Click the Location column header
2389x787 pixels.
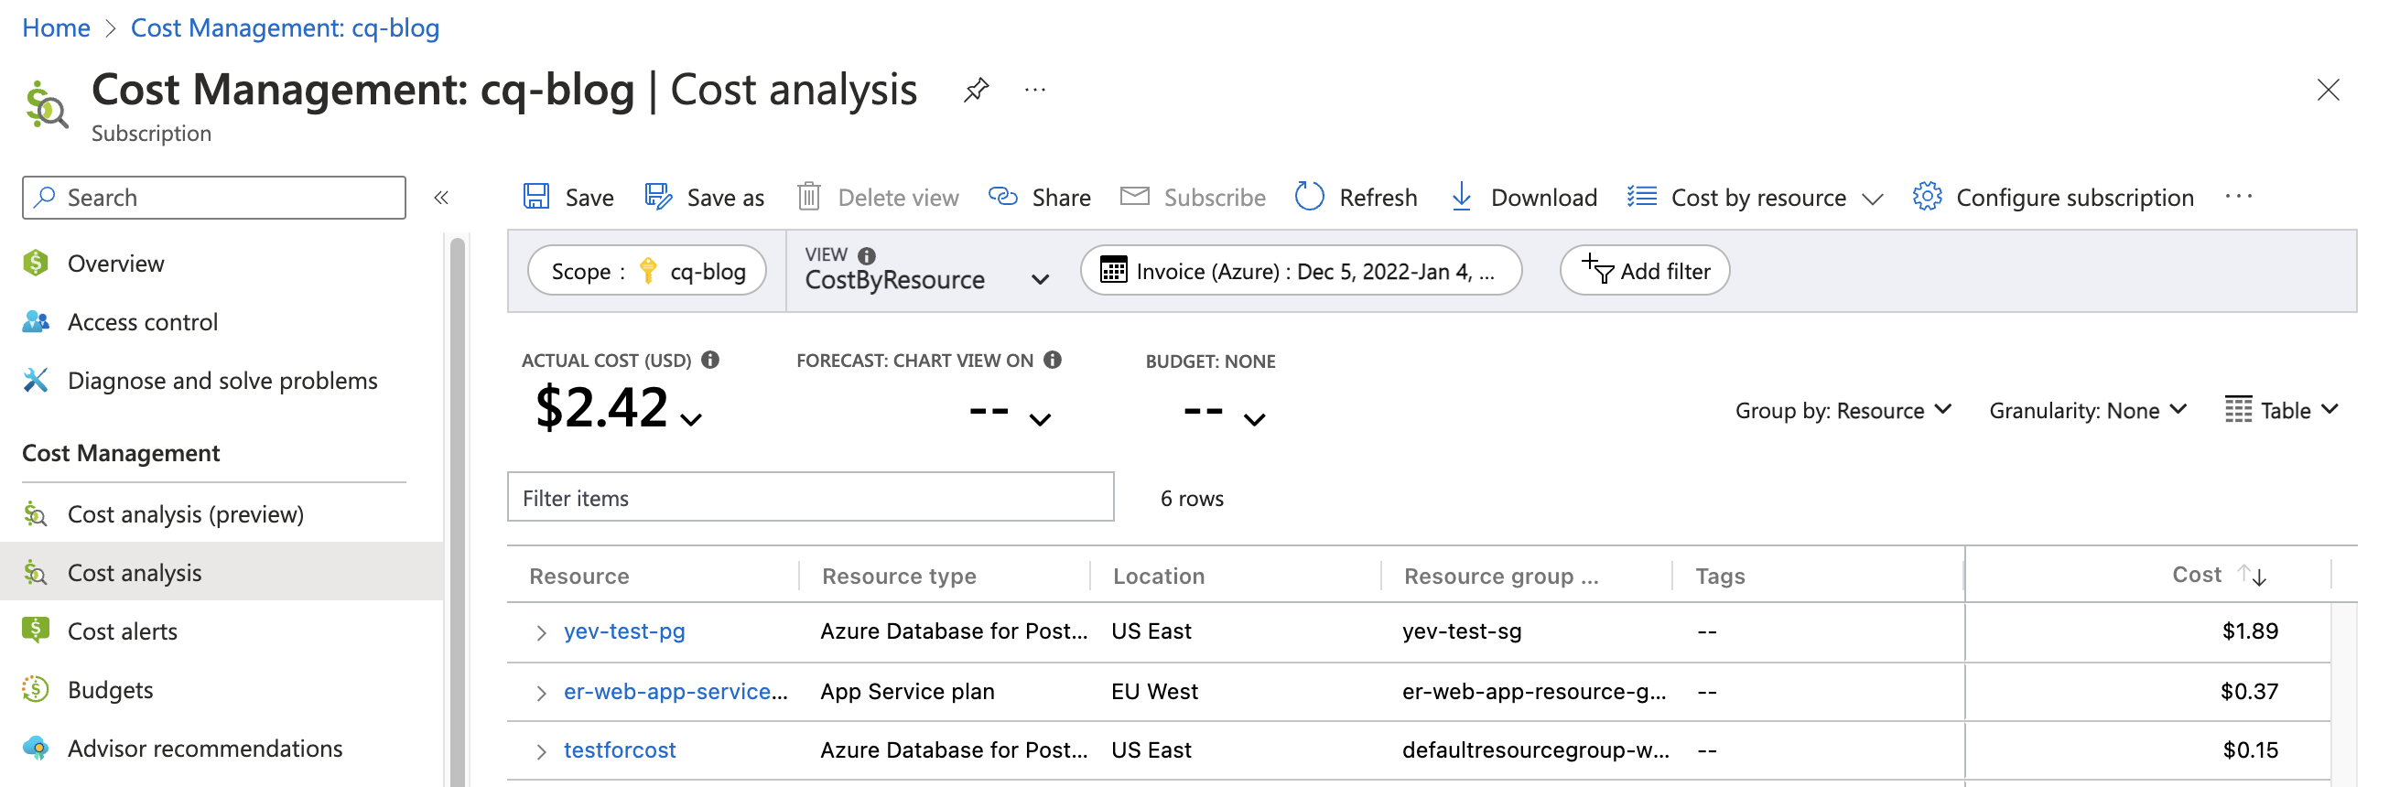coord(1158,577)
